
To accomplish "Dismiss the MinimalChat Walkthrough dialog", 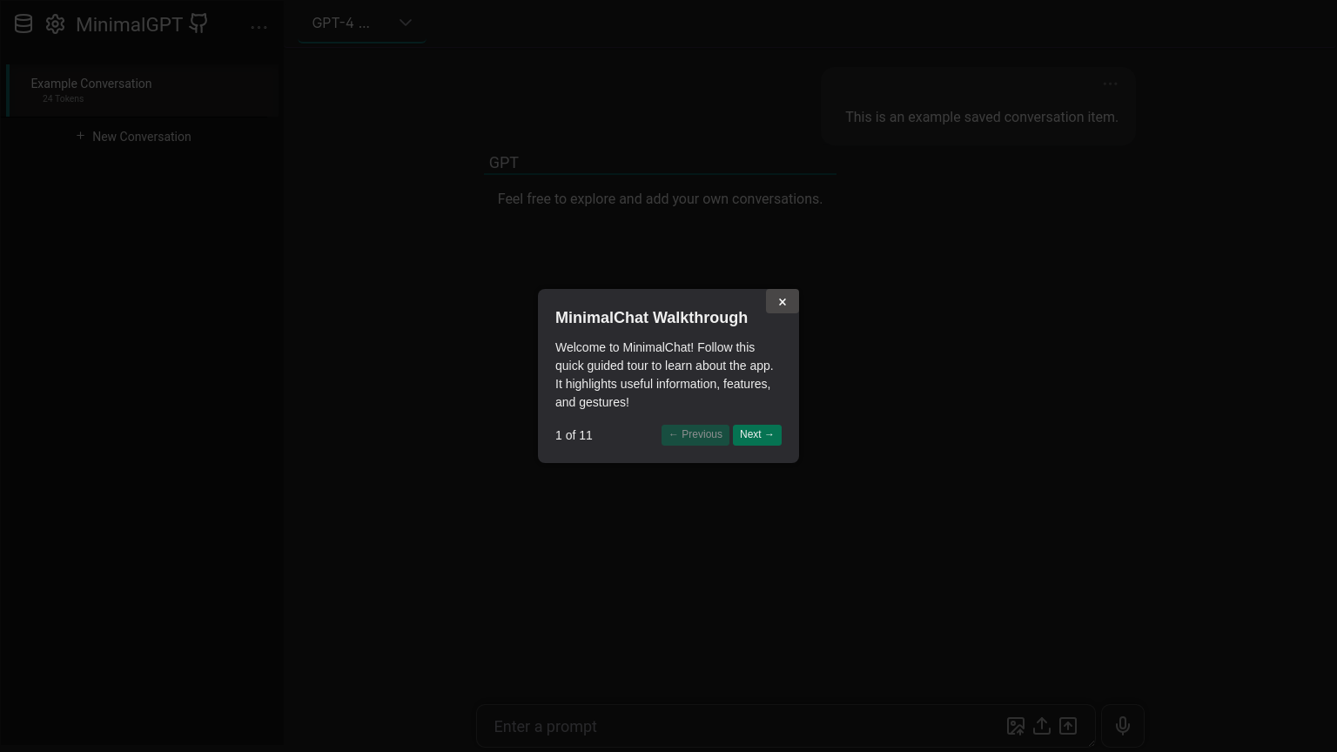I will point(782,301).
